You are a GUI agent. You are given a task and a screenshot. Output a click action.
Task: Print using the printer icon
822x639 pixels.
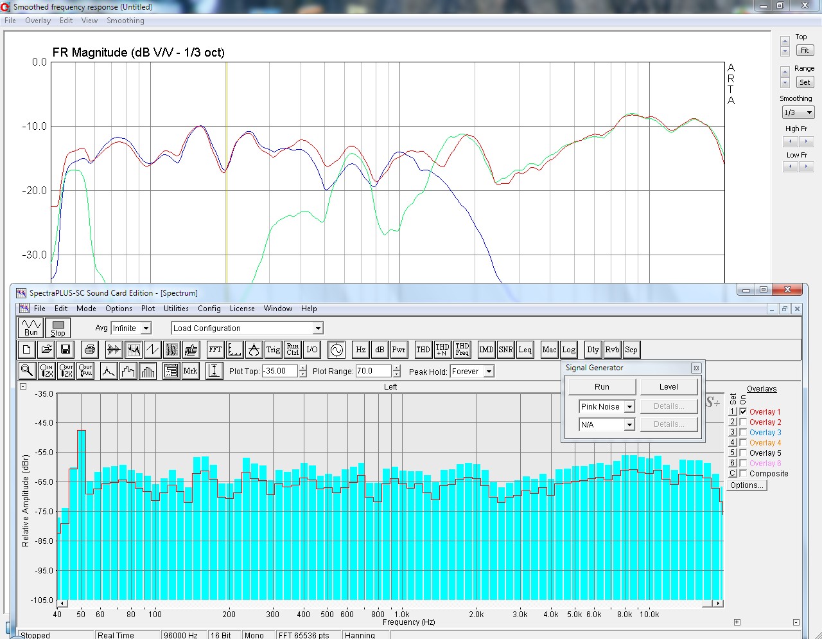coord(90,350)
